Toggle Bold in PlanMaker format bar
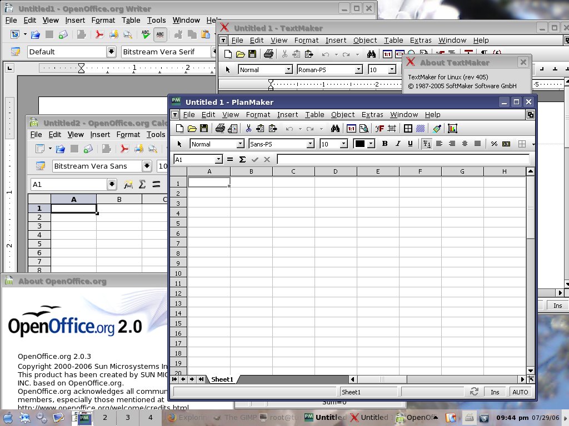569x426 pixels. (385, 144)
